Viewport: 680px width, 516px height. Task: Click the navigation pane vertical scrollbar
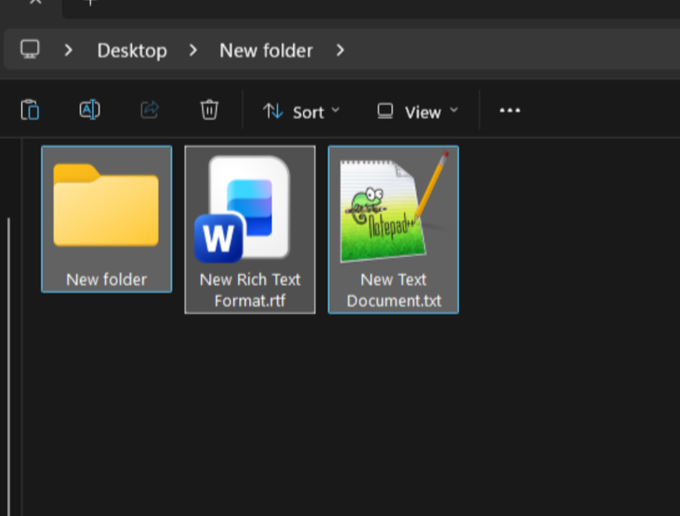coord(9,367)
